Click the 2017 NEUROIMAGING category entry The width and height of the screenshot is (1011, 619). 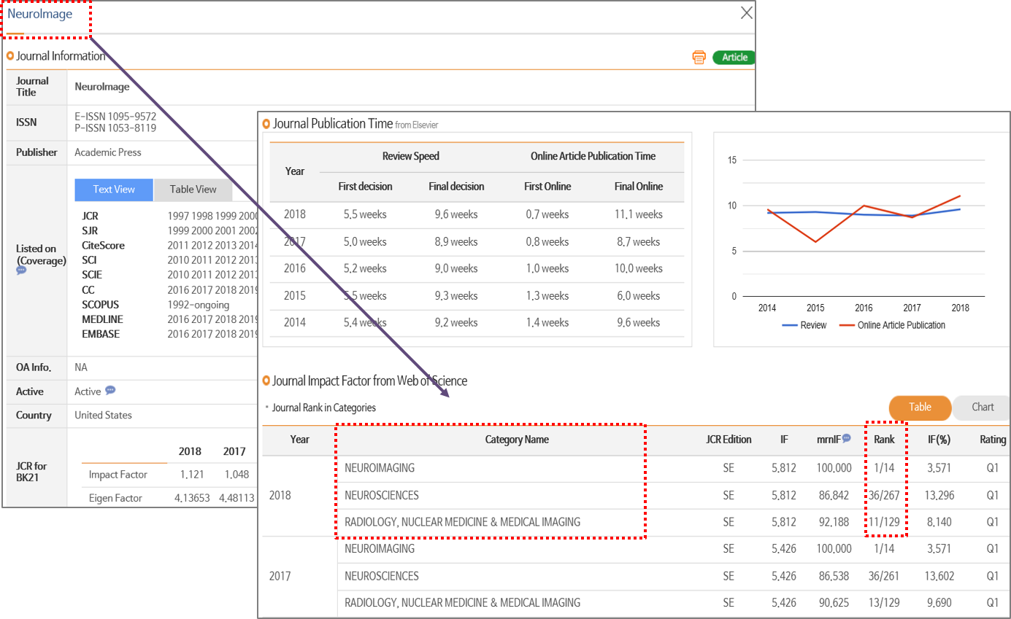(380, 549)
